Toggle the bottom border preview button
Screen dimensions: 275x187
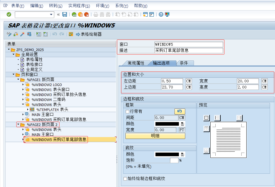tap(206, 150)
